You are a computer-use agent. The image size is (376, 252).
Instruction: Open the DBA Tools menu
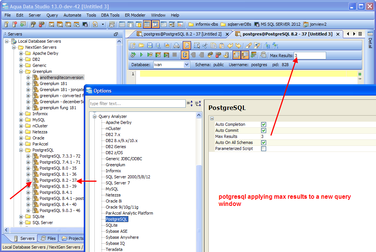point(110,15)
